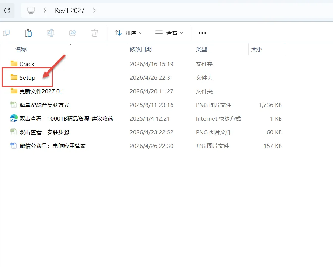Screen dimensions: 333x267
Task: Click the file name 双击查看：安装步骤
Action: [44, 132]
